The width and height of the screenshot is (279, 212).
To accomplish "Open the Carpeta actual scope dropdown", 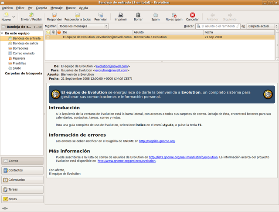I will [x=262, y=27].
